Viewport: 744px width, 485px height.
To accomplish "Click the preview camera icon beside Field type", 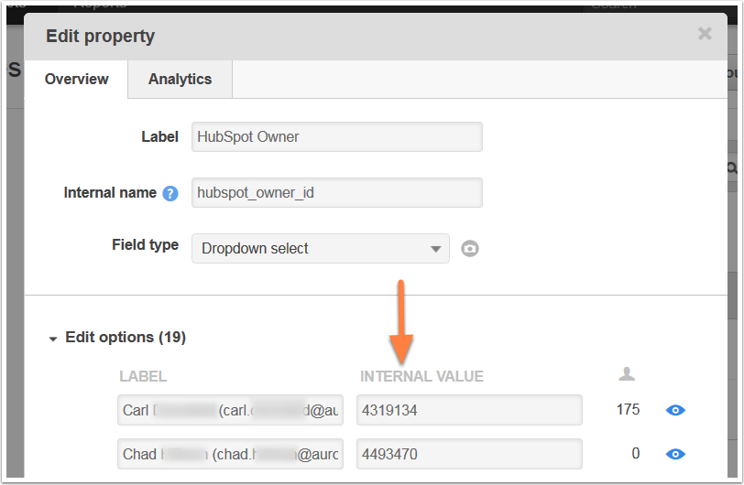I will (x=470, y=248).
